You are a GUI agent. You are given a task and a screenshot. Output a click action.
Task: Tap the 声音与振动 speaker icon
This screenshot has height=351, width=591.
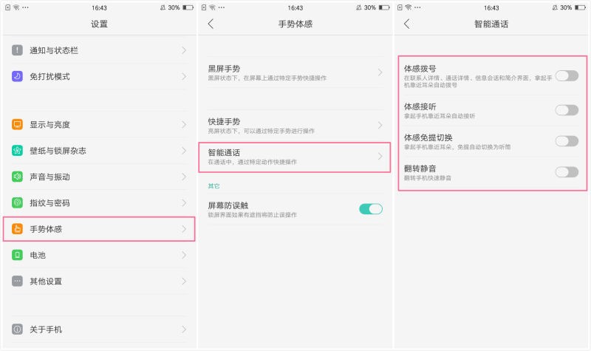(x=17, y=177)
